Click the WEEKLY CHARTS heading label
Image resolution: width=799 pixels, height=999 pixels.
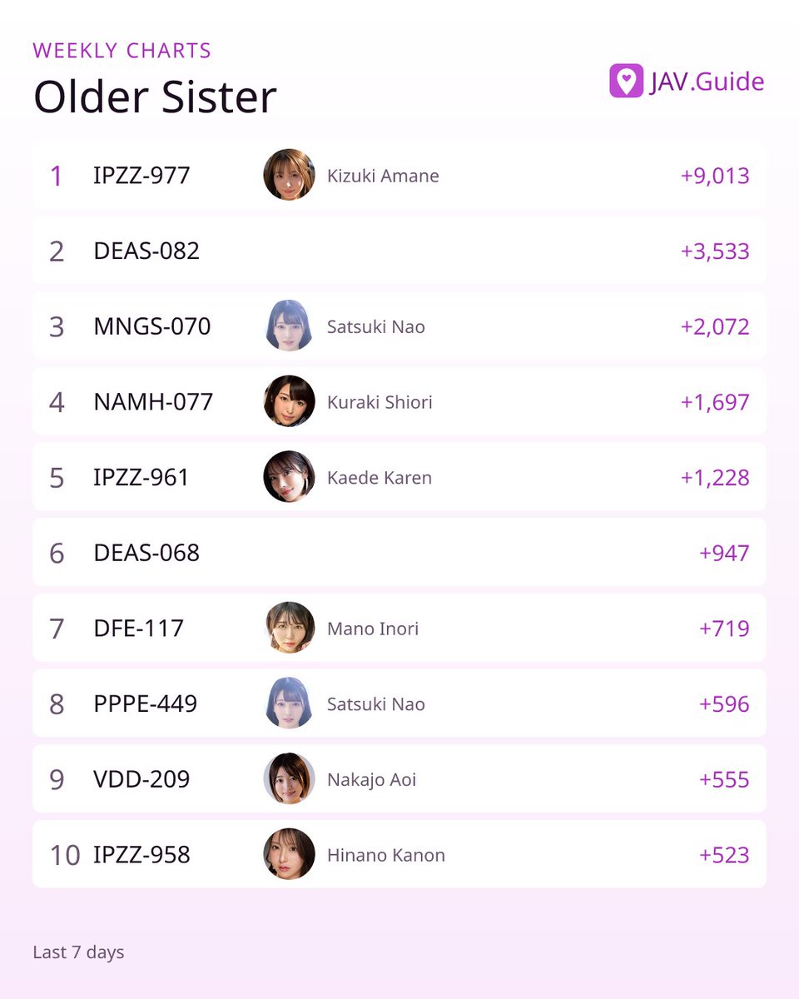[x=122, y=51]
